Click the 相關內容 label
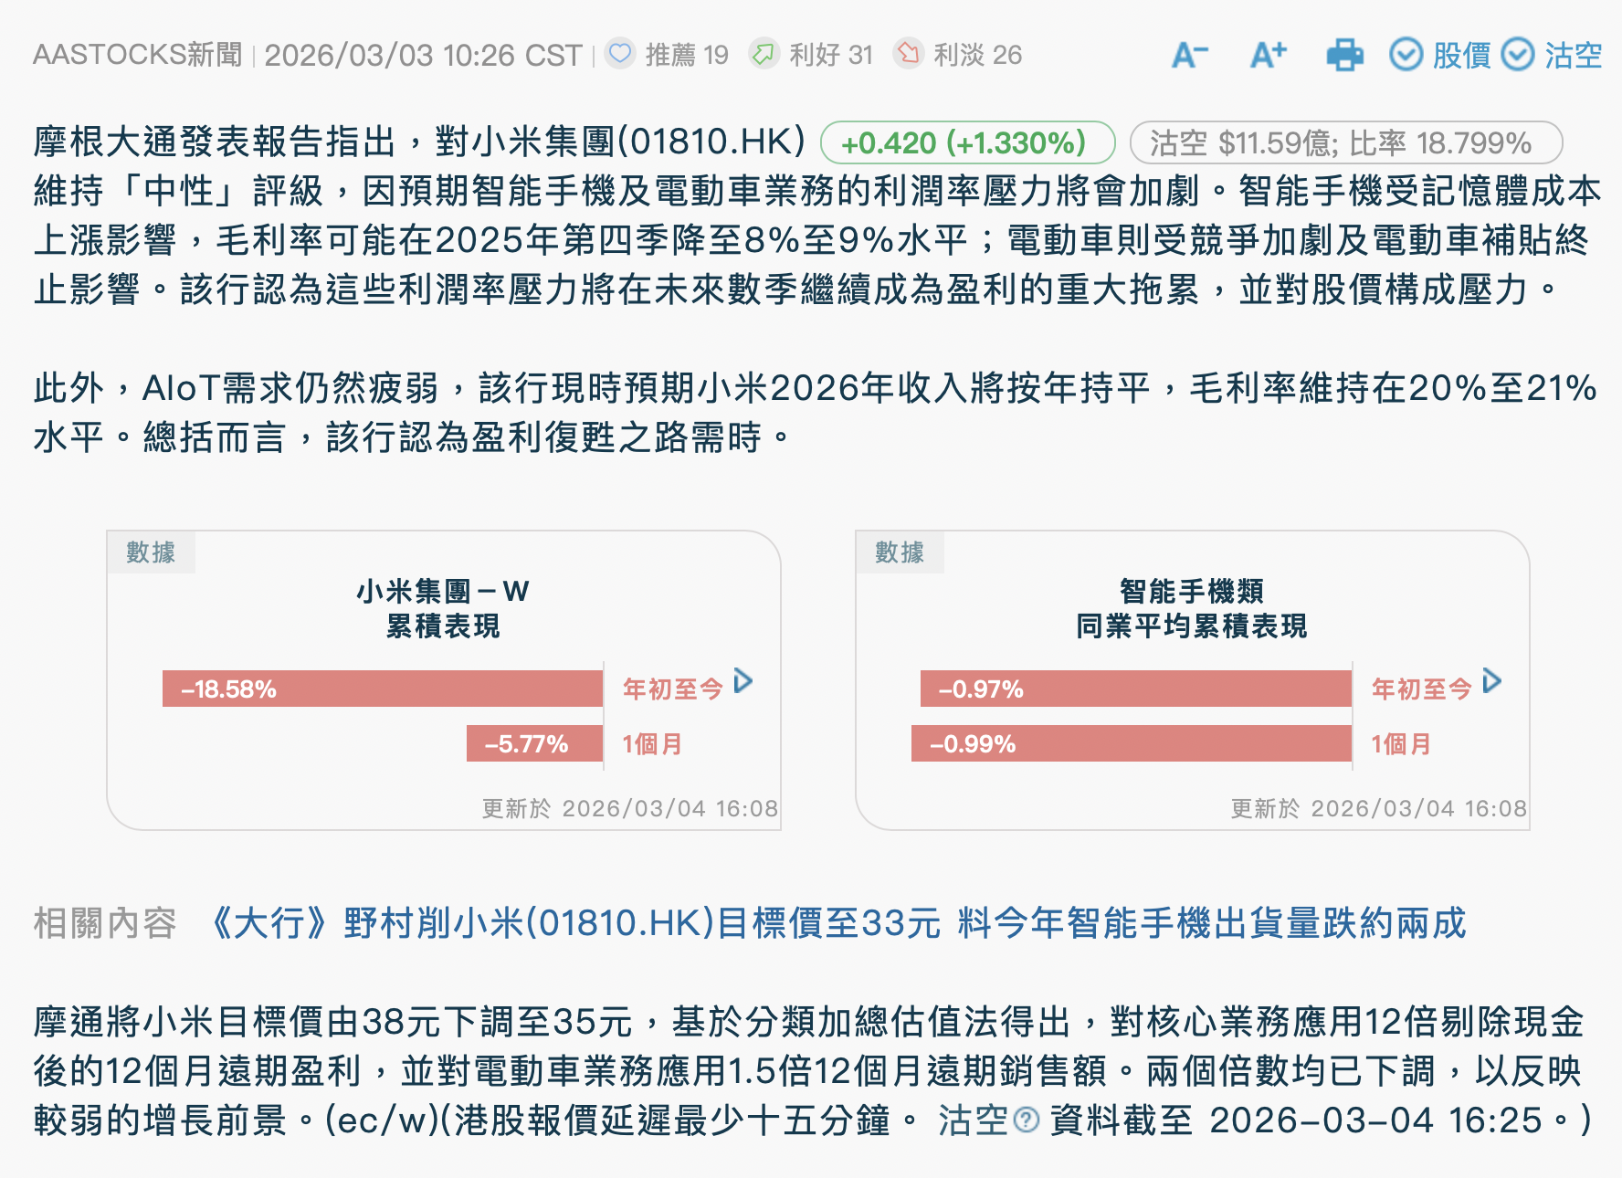Screen dimensions: 1622x1178 click(105, 923)
